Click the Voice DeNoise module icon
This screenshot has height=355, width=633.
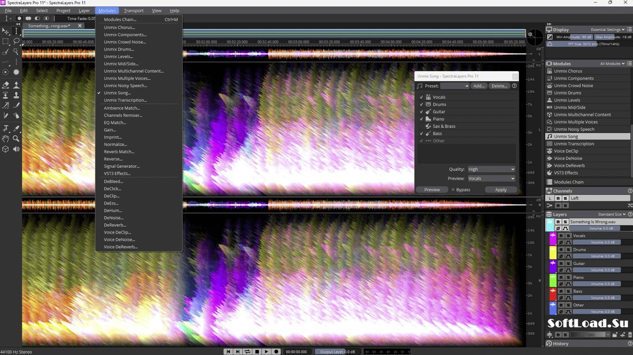549,158
